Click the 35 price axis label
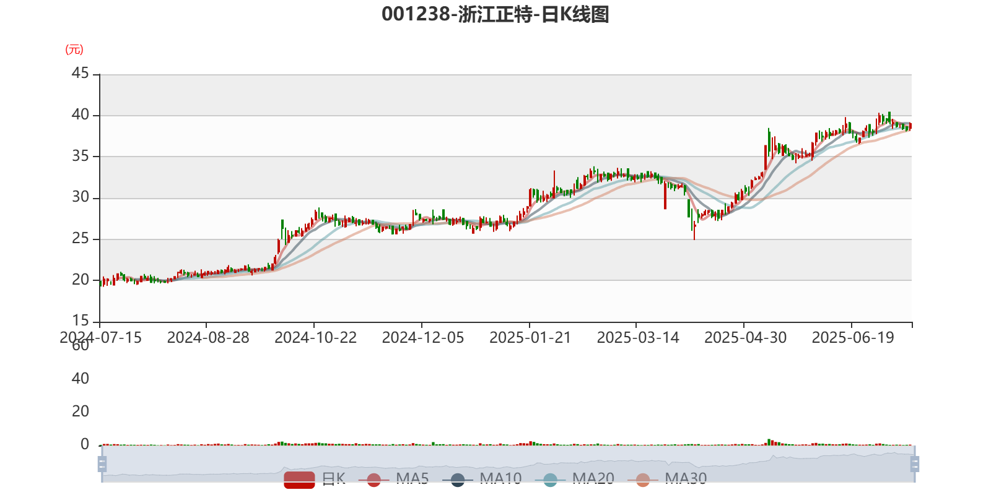This screenshot has height=495, width=991. point(81,156)
